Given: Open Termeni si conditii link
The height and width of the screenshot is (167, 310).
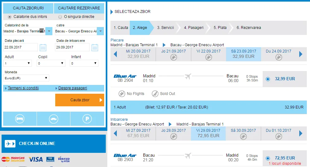Looking at the screenshot, I should click(23, 88).
